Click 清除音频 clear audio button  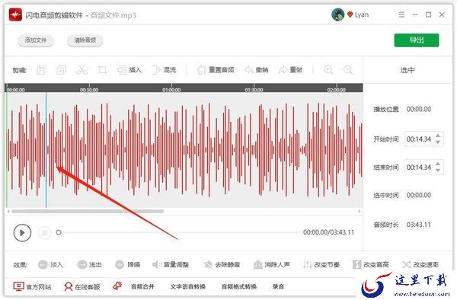(x=85, y=40)
